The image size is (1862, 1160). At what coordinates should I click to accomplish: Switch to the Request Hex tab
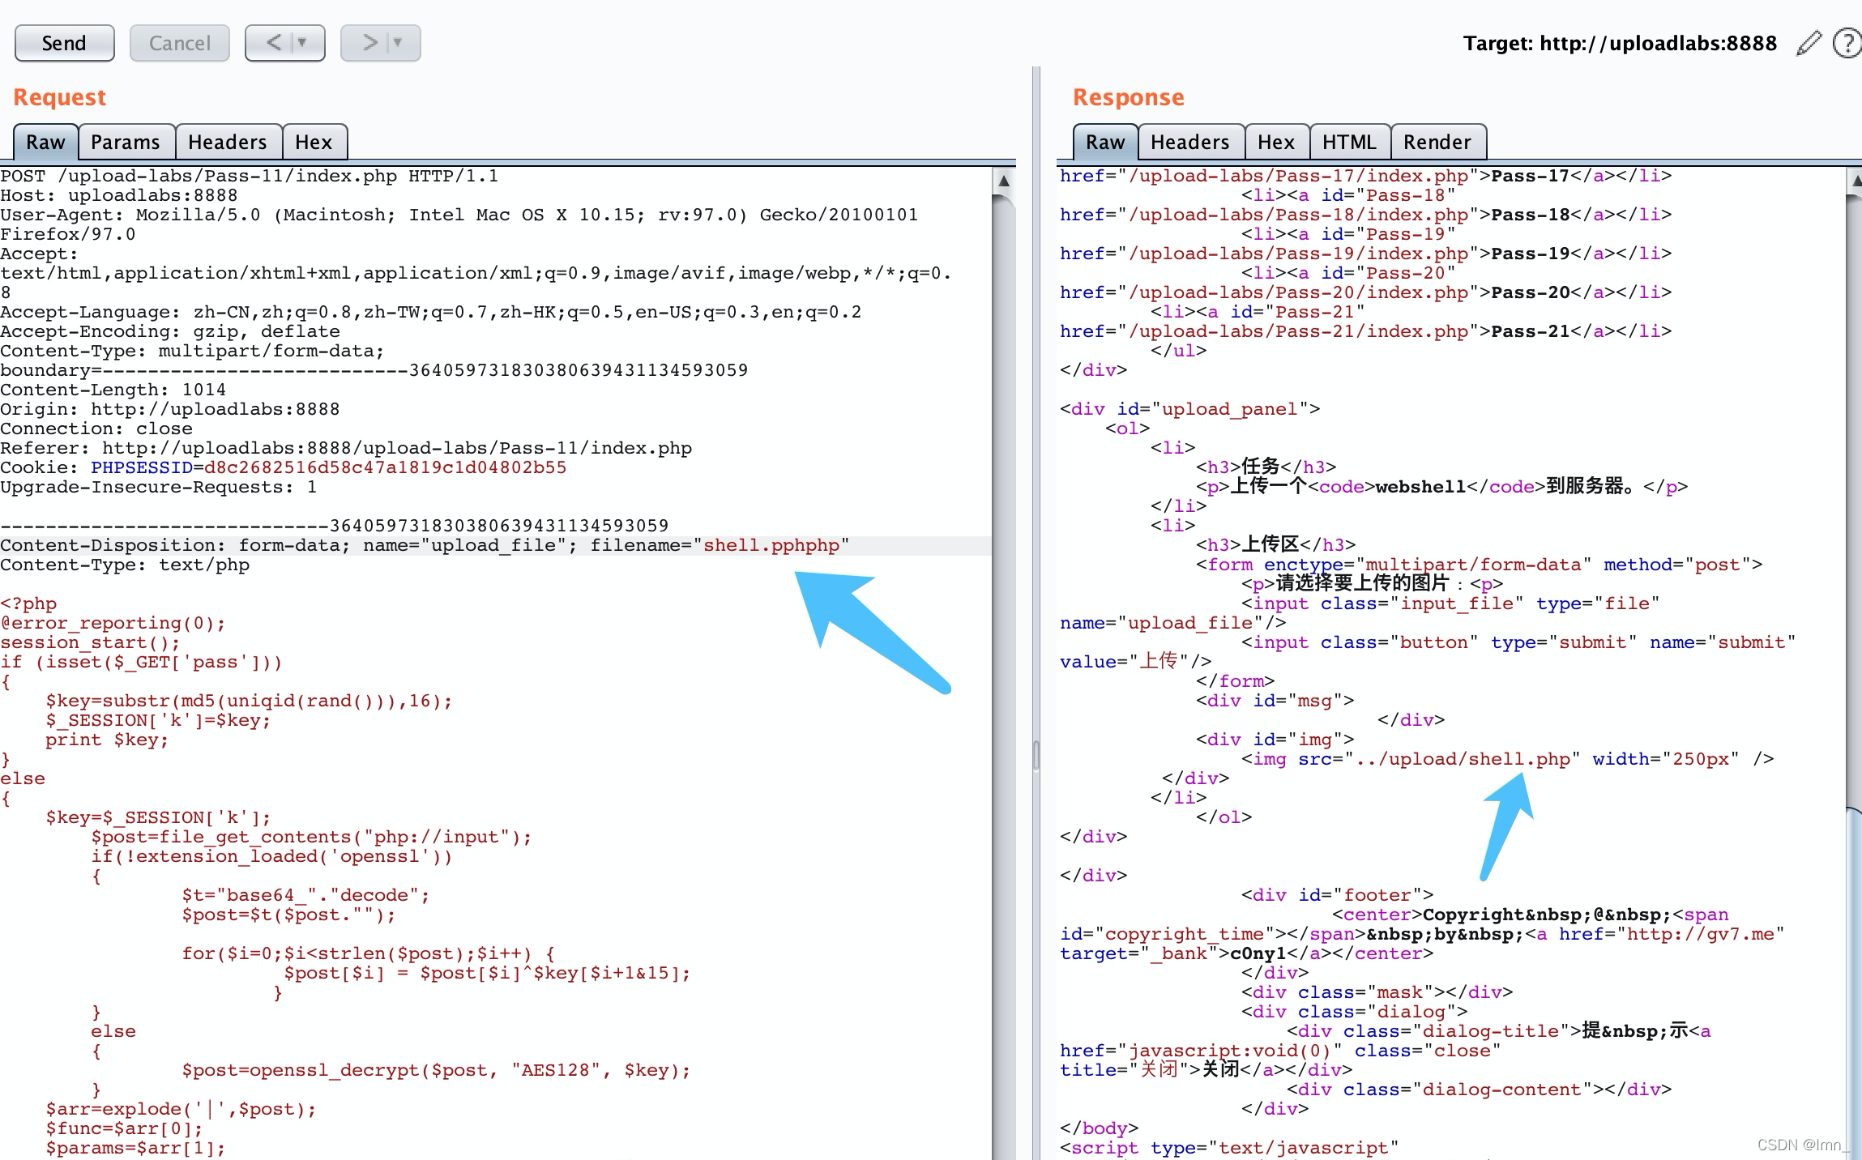[x=314, y=142]
